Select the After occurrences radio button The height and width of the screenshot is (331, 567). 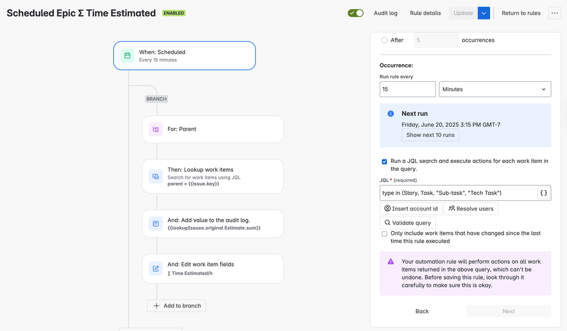click(384, 40)
